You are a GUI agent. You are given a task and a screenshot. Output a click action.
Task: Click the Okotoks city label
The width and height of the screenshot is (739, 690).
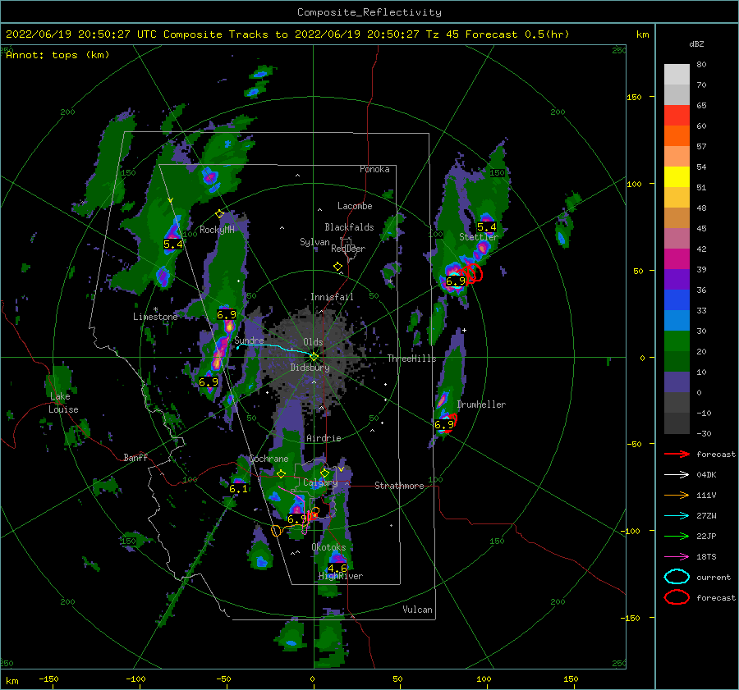pos(328,547)
